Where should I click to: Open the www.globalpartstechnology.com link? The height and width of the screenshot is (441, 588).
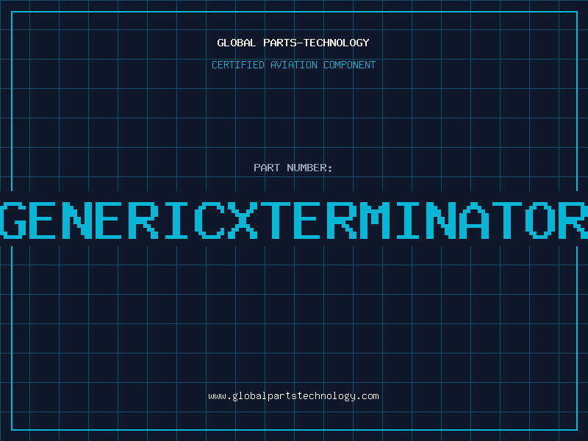tap(293, 396)
